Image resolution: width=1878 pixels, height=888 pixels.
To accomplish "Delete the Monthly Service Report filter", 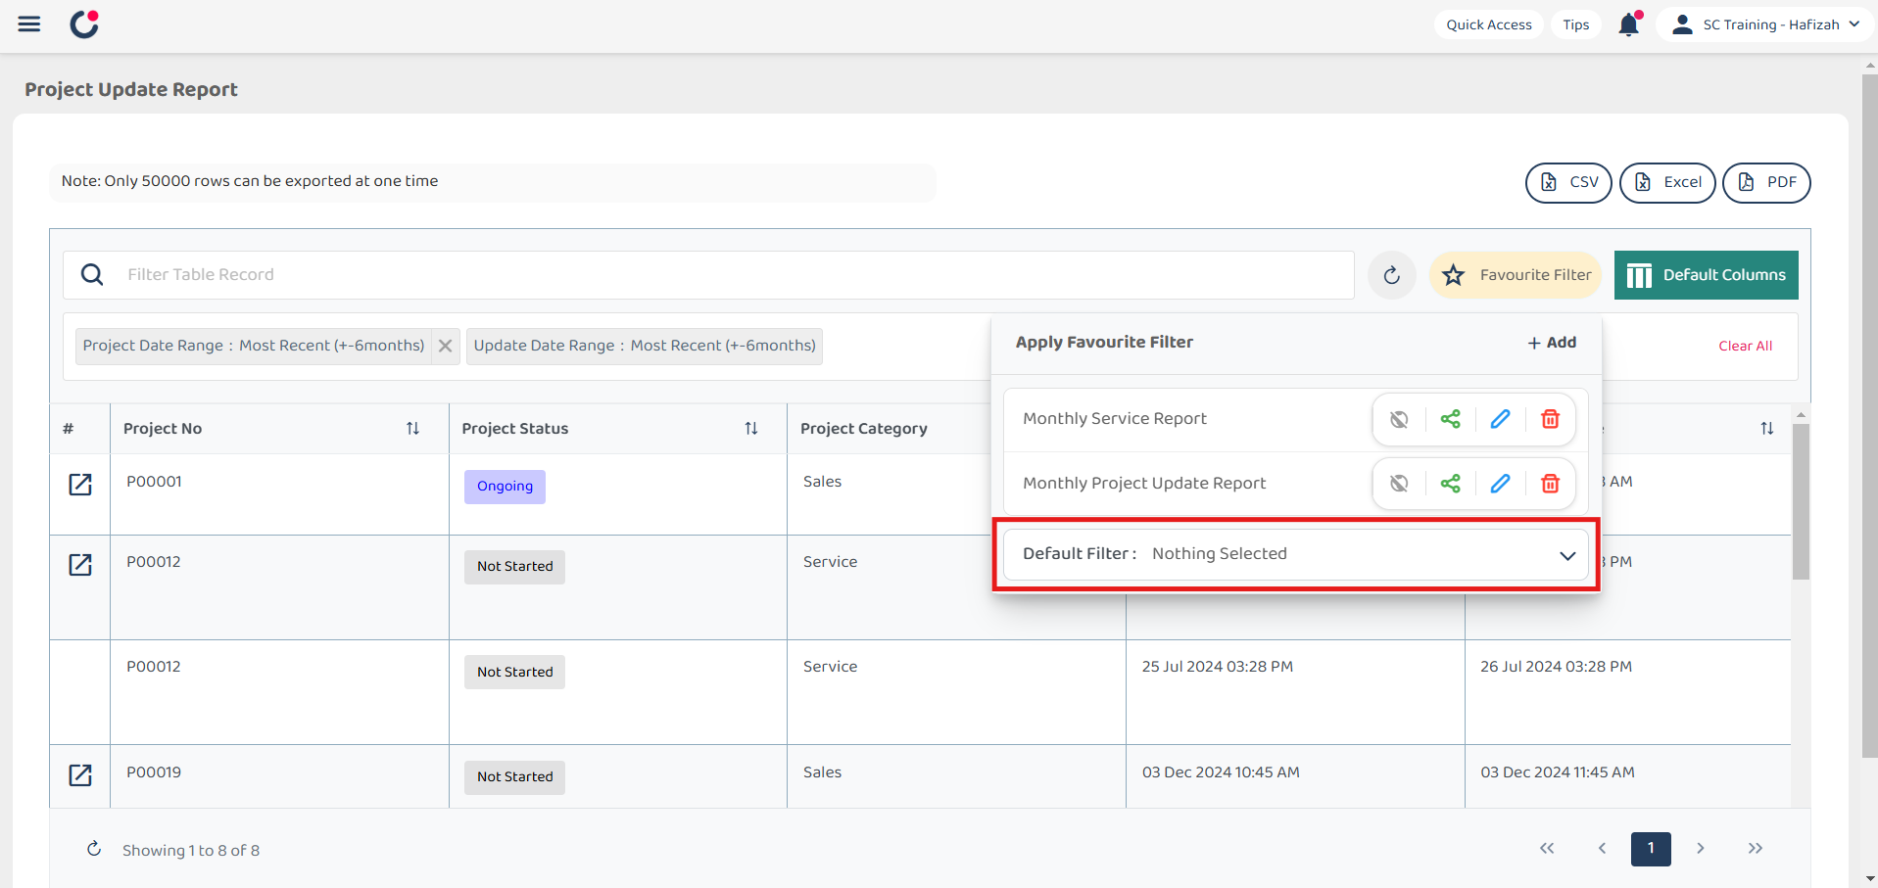I will tap(1550, 419).
